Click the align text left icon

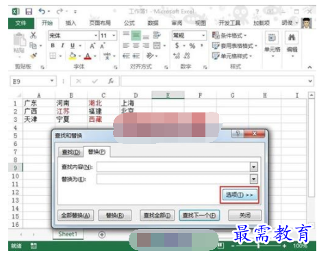[126, 46]
